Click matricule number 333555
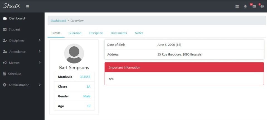The height and width of the screenshot is (120, 267). [x=85, y=77]
